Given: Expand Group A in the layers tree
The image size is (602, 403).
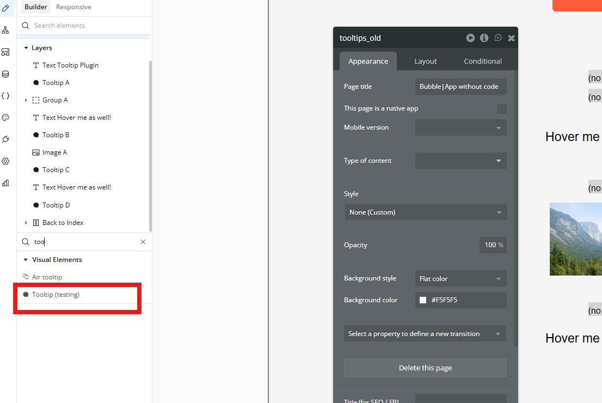Looking at the screenshot, I should tap(26, 100).
